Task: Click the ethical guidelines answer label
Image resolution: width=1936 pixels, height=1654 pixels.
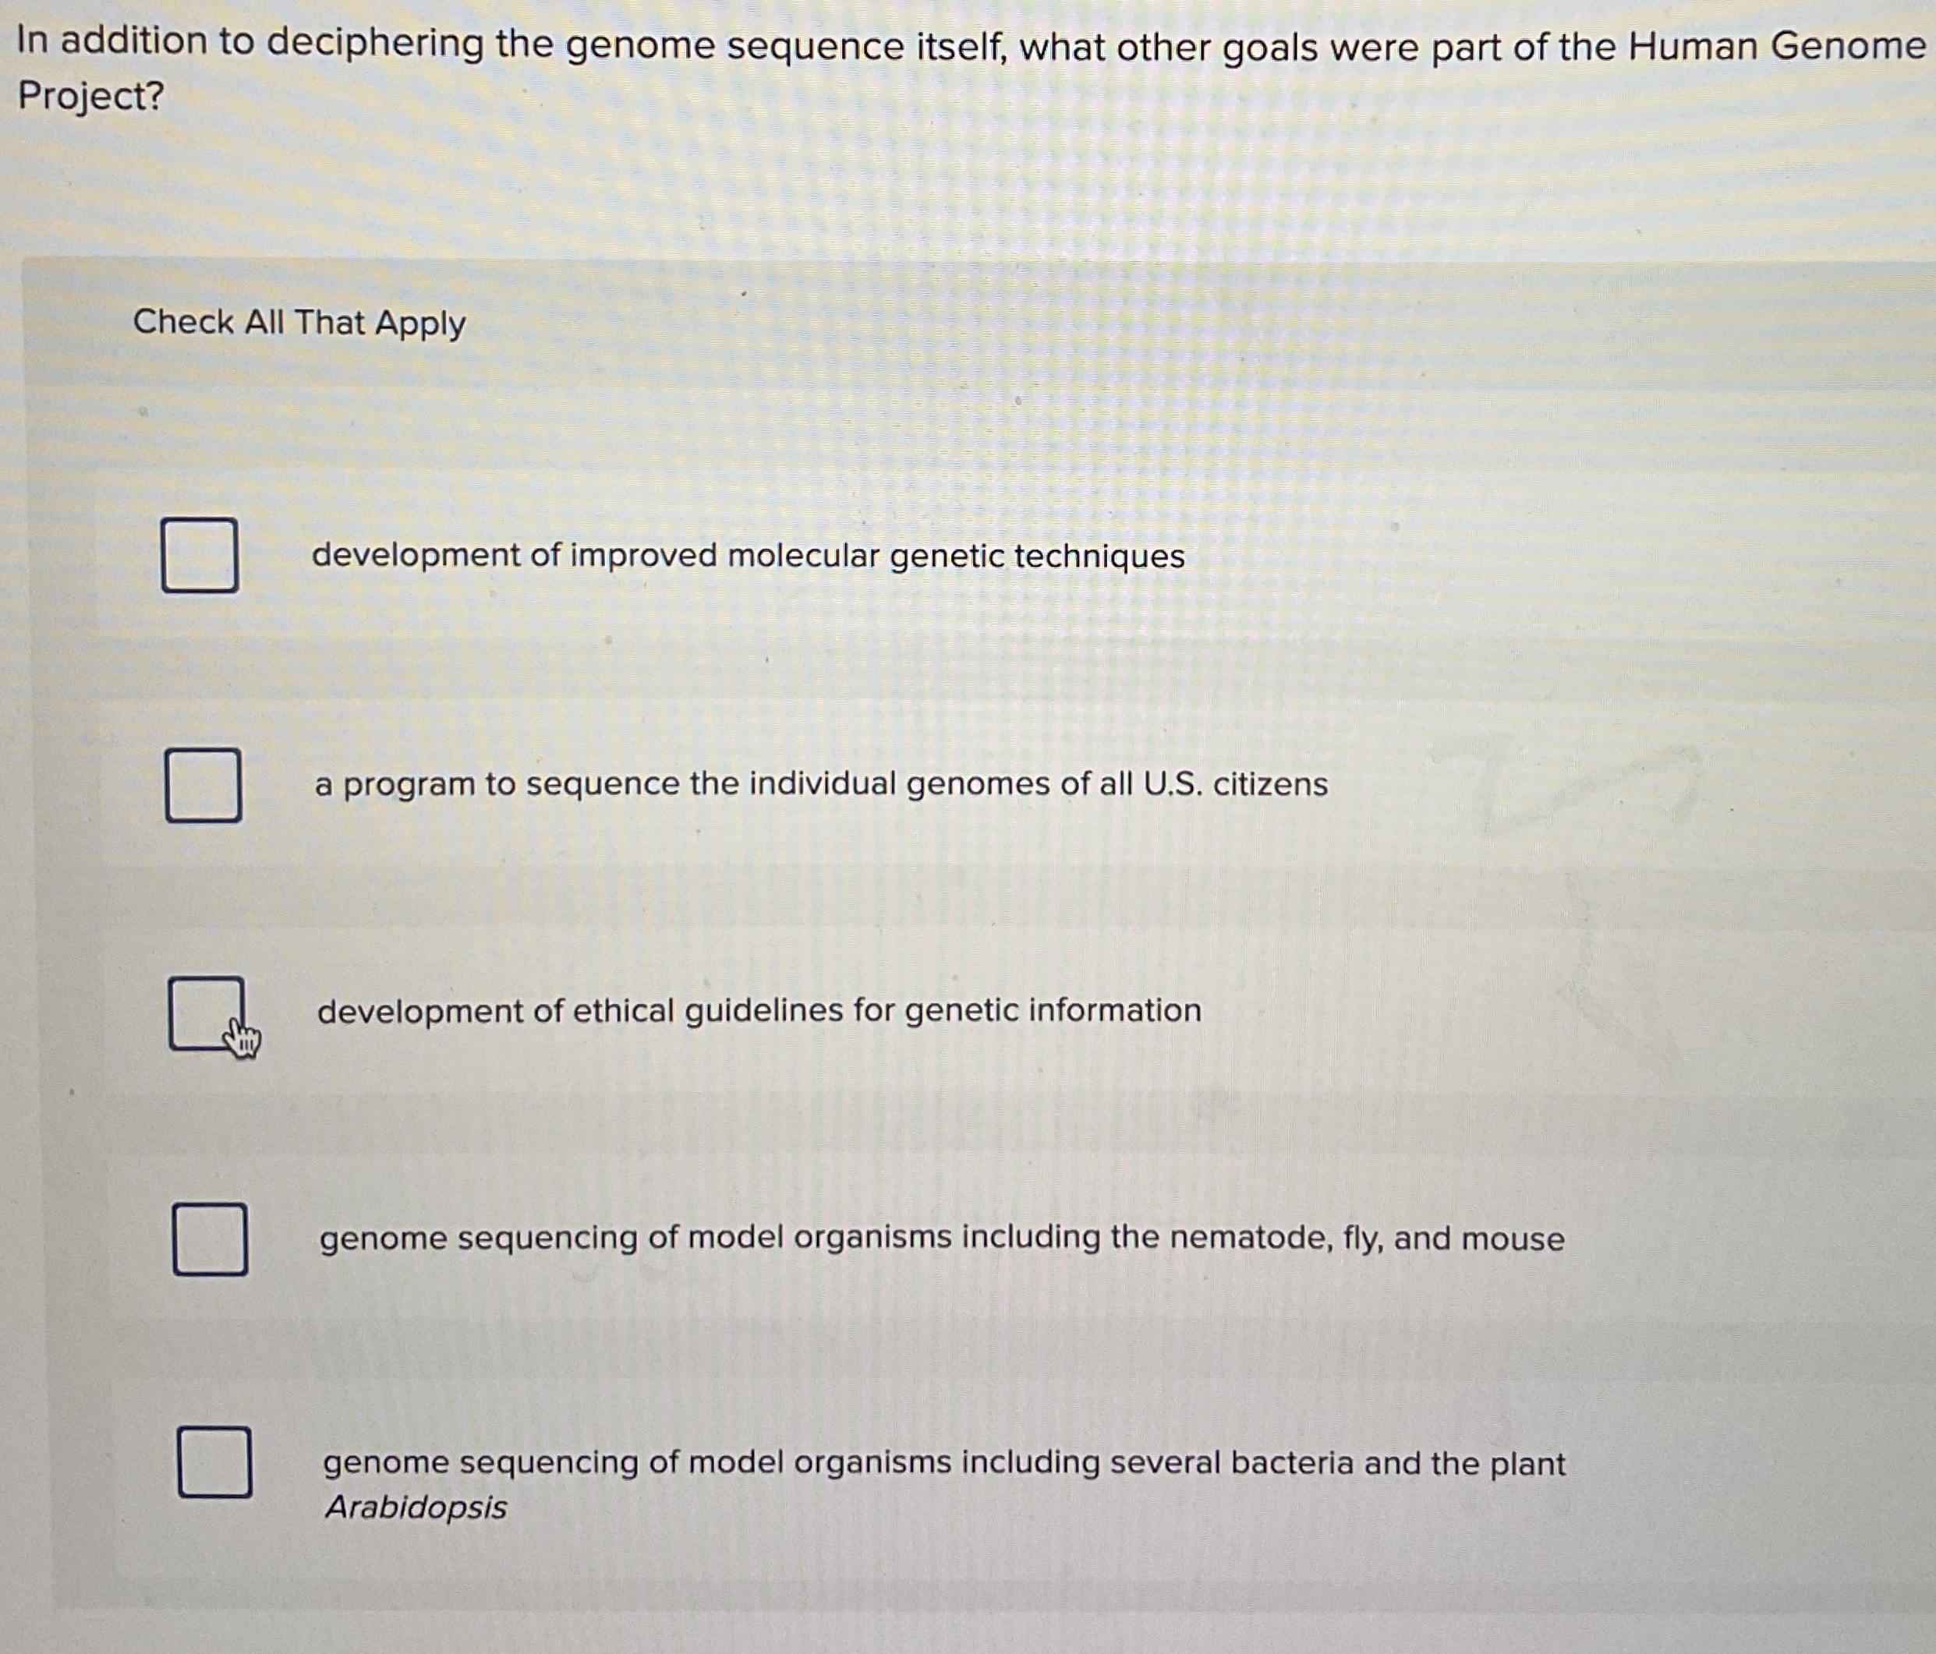Action: (759, 1009)
